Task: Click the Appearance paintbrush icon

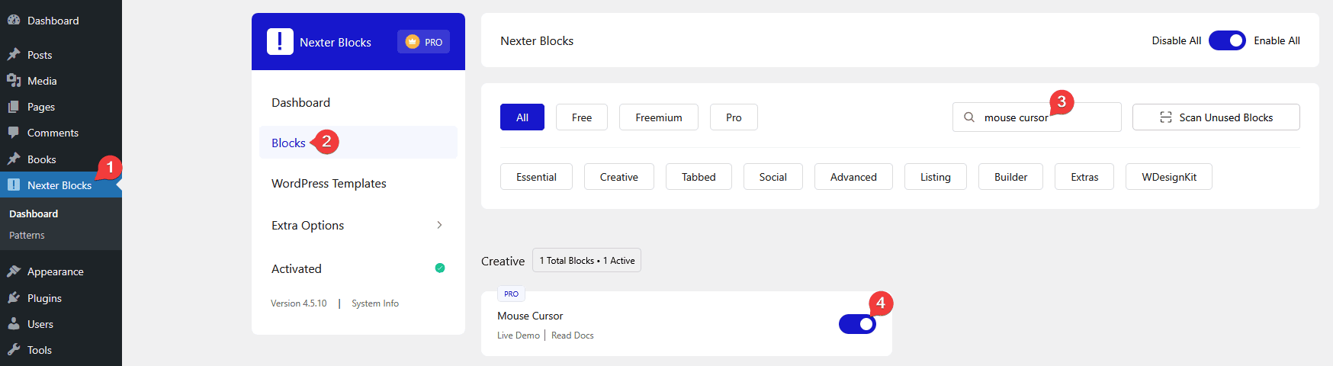Action: (x=14, y=271)
